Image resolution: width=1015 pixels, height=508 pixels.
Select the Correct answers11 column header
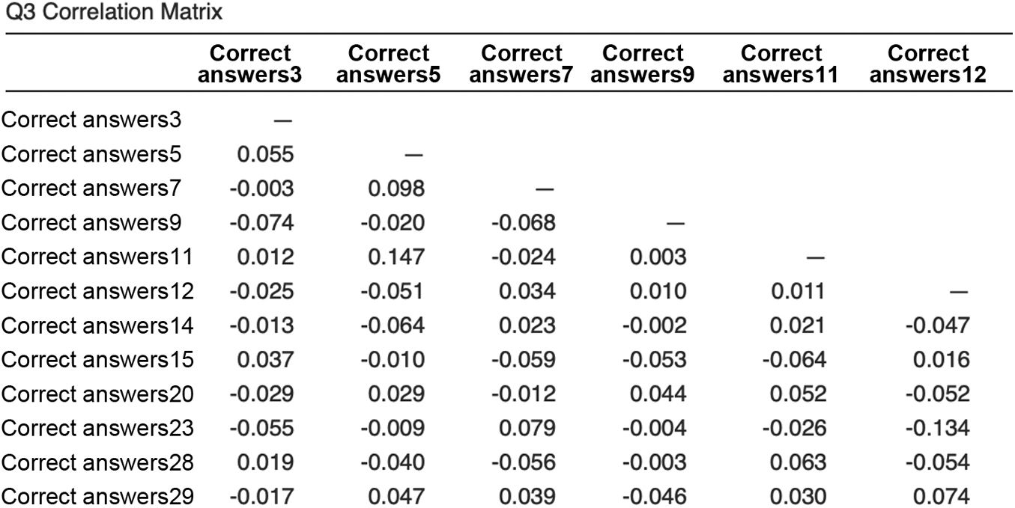(781, 64)
